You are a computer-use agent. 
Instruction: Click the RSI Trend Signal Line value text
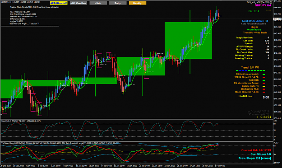[x=23, y=14]
